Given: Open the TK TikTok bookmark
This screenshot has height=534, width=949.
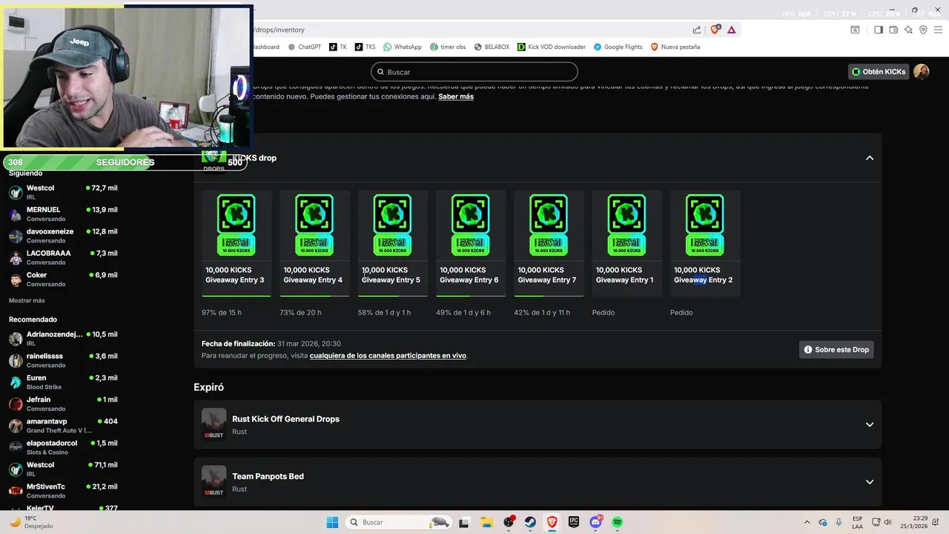Looking at the screenshot, I should [x=338, y=47].
